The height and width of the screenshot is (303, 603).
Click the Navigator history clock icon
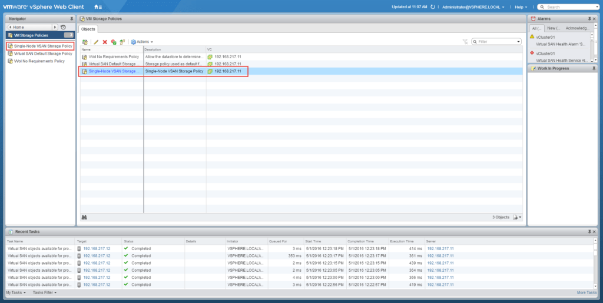(x=63, y=27)
